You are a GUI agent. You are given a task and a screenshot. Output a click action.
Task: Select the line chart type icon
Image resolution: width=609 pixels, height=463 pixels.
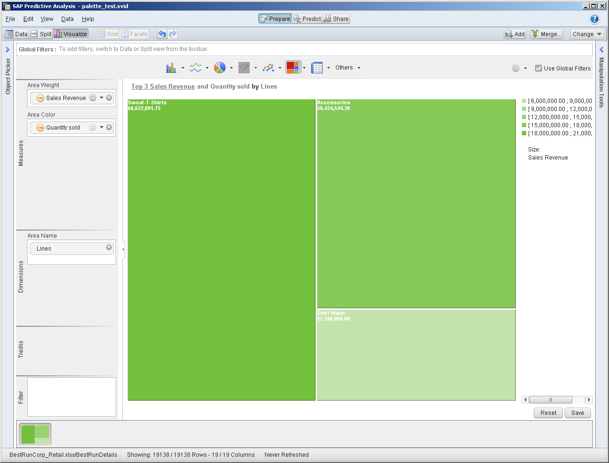click(196, 68)
